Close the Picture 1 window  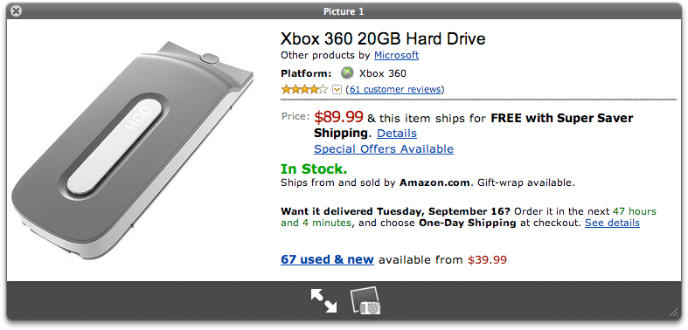click(x=17, y=11)
